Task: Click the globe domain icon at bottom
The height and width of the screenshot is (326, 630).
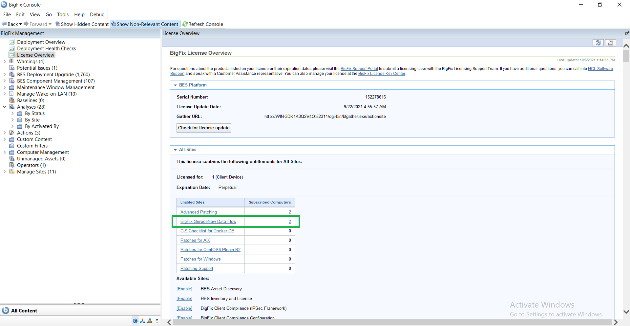Action: 135,321
